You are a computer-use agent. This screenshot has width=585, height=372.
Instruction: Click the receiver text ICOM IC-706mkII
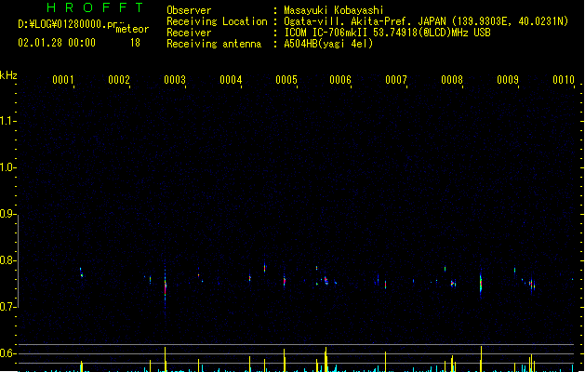326,33
